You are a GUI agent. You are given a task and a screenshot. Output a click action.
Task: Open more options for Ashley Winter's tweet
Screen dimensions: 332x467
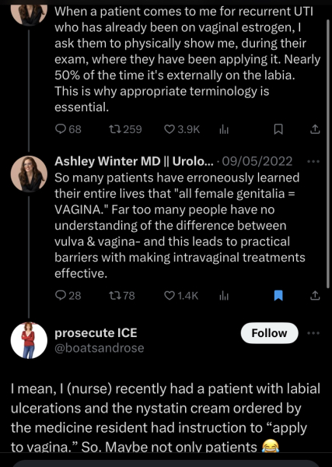point(313,161)
